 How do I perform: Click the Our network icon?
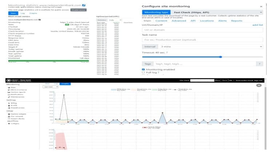coord(9,116)
